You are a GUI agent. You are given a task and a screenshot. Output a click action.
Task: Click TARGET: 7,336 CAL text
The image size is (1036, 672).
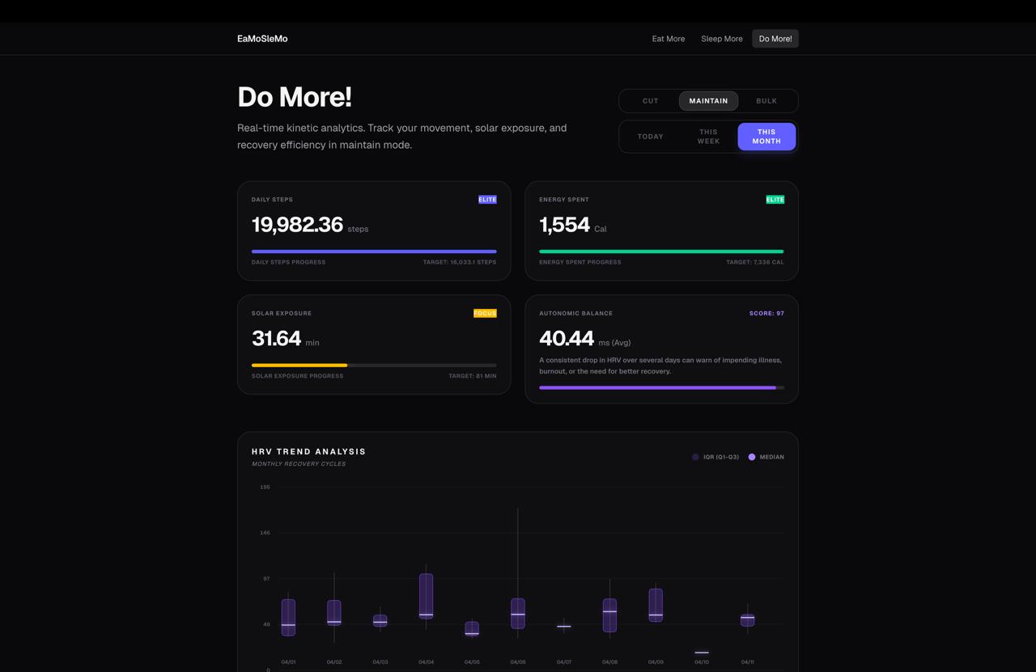(755, 263)
